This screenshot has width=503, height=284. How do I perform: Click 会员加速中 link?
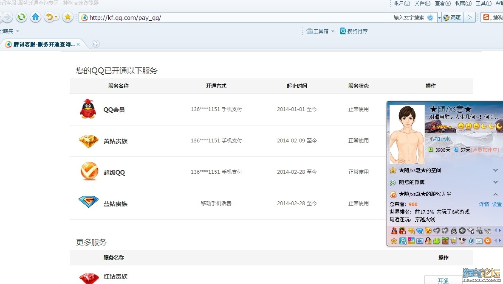pos(485,150)
